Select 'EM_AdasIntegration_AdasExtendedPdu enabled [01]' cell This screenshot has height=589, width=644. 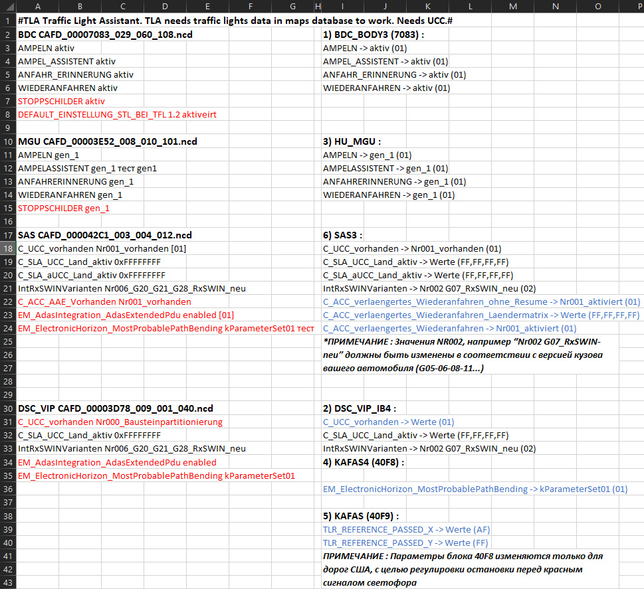[x=126, y=315]
